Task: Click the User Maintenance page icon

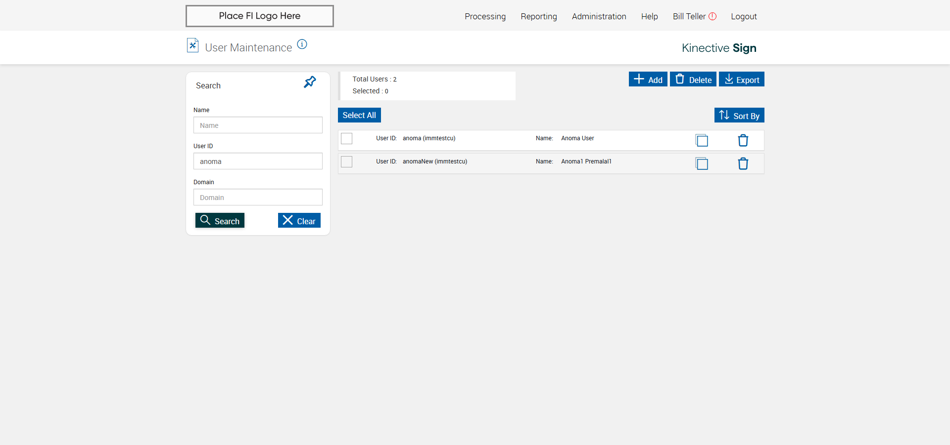Action: coord(192,45)
